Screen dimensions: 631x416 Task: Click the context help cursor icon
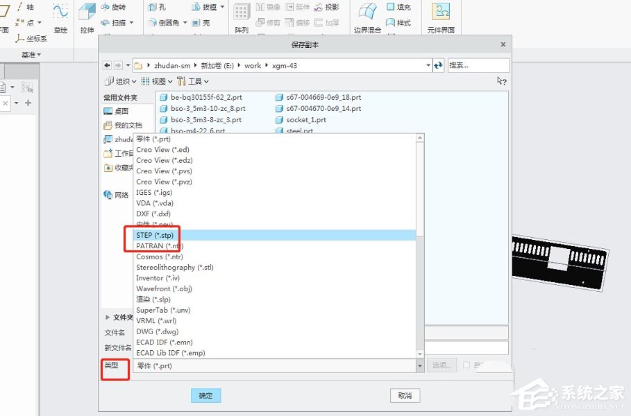pyautogui.click(x=501, y=81)
